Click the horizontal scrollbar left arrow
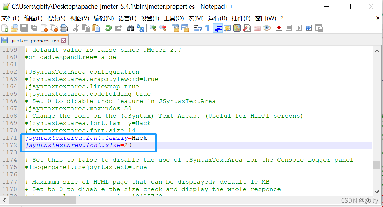383x207 pixels. click(4, 200)
